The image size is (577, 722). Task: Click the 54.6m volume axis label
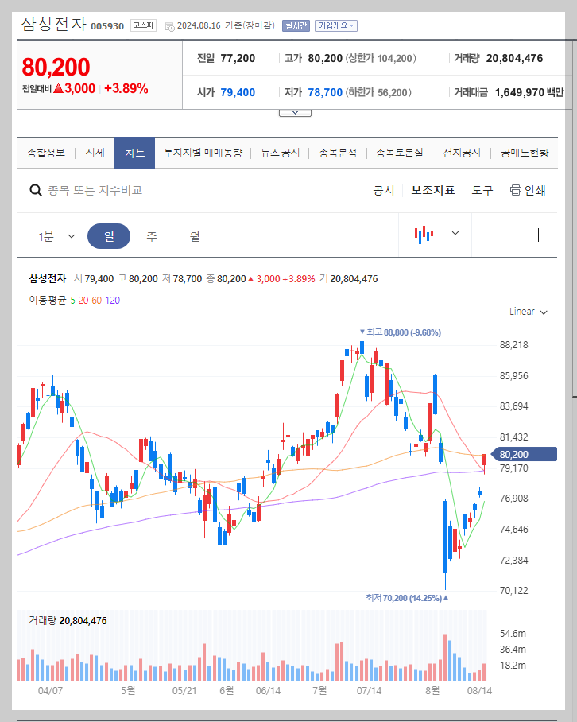click(513, 634)
